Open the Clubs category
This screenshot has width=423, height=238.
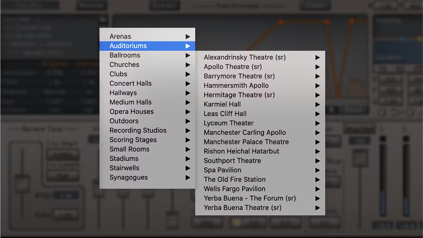(x=147, y=74)
